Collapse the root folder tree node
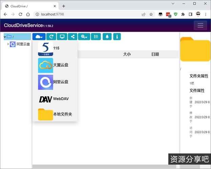The height and width of the screenshot is (169, 211). 5,37
